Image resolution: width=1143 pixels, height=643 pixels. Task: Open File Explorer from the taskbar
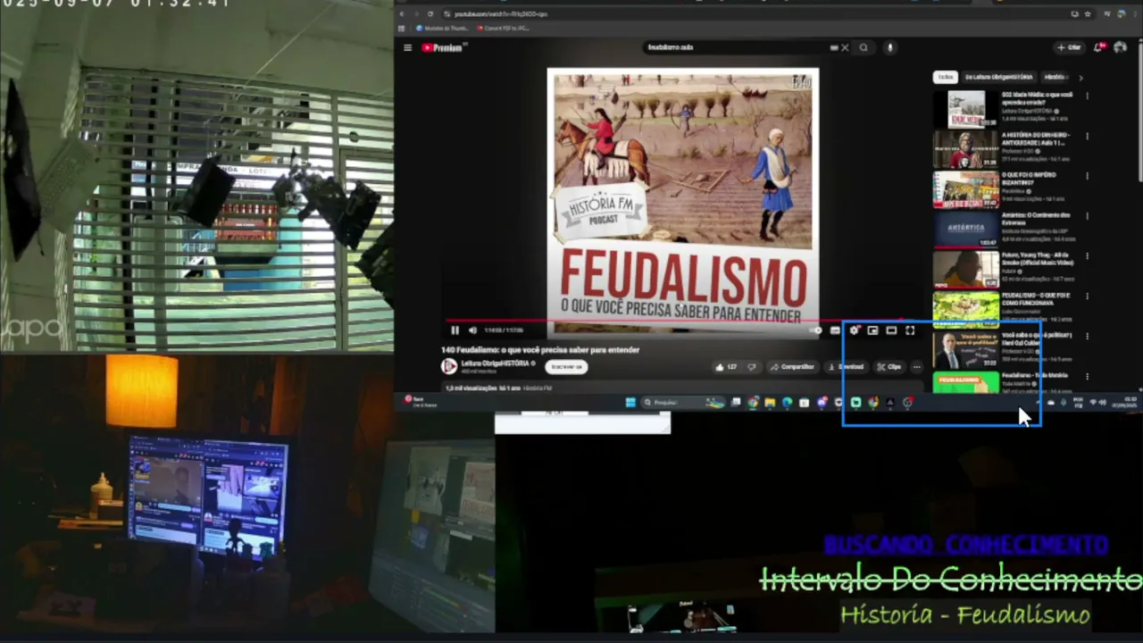click(770, 403)
